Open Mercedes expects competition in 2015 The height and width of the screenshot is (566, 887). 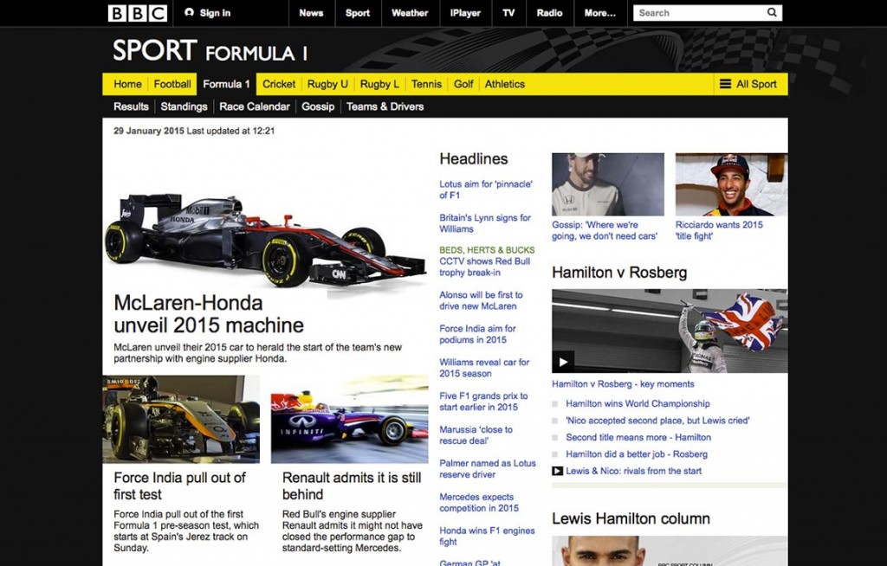478,502
